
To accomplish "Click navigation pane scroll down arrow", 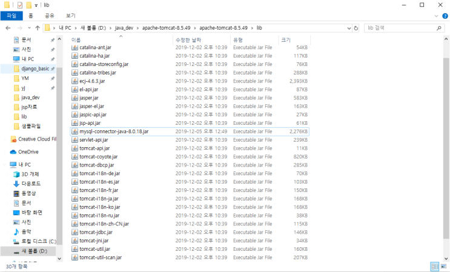I will [x=59, y=259].
